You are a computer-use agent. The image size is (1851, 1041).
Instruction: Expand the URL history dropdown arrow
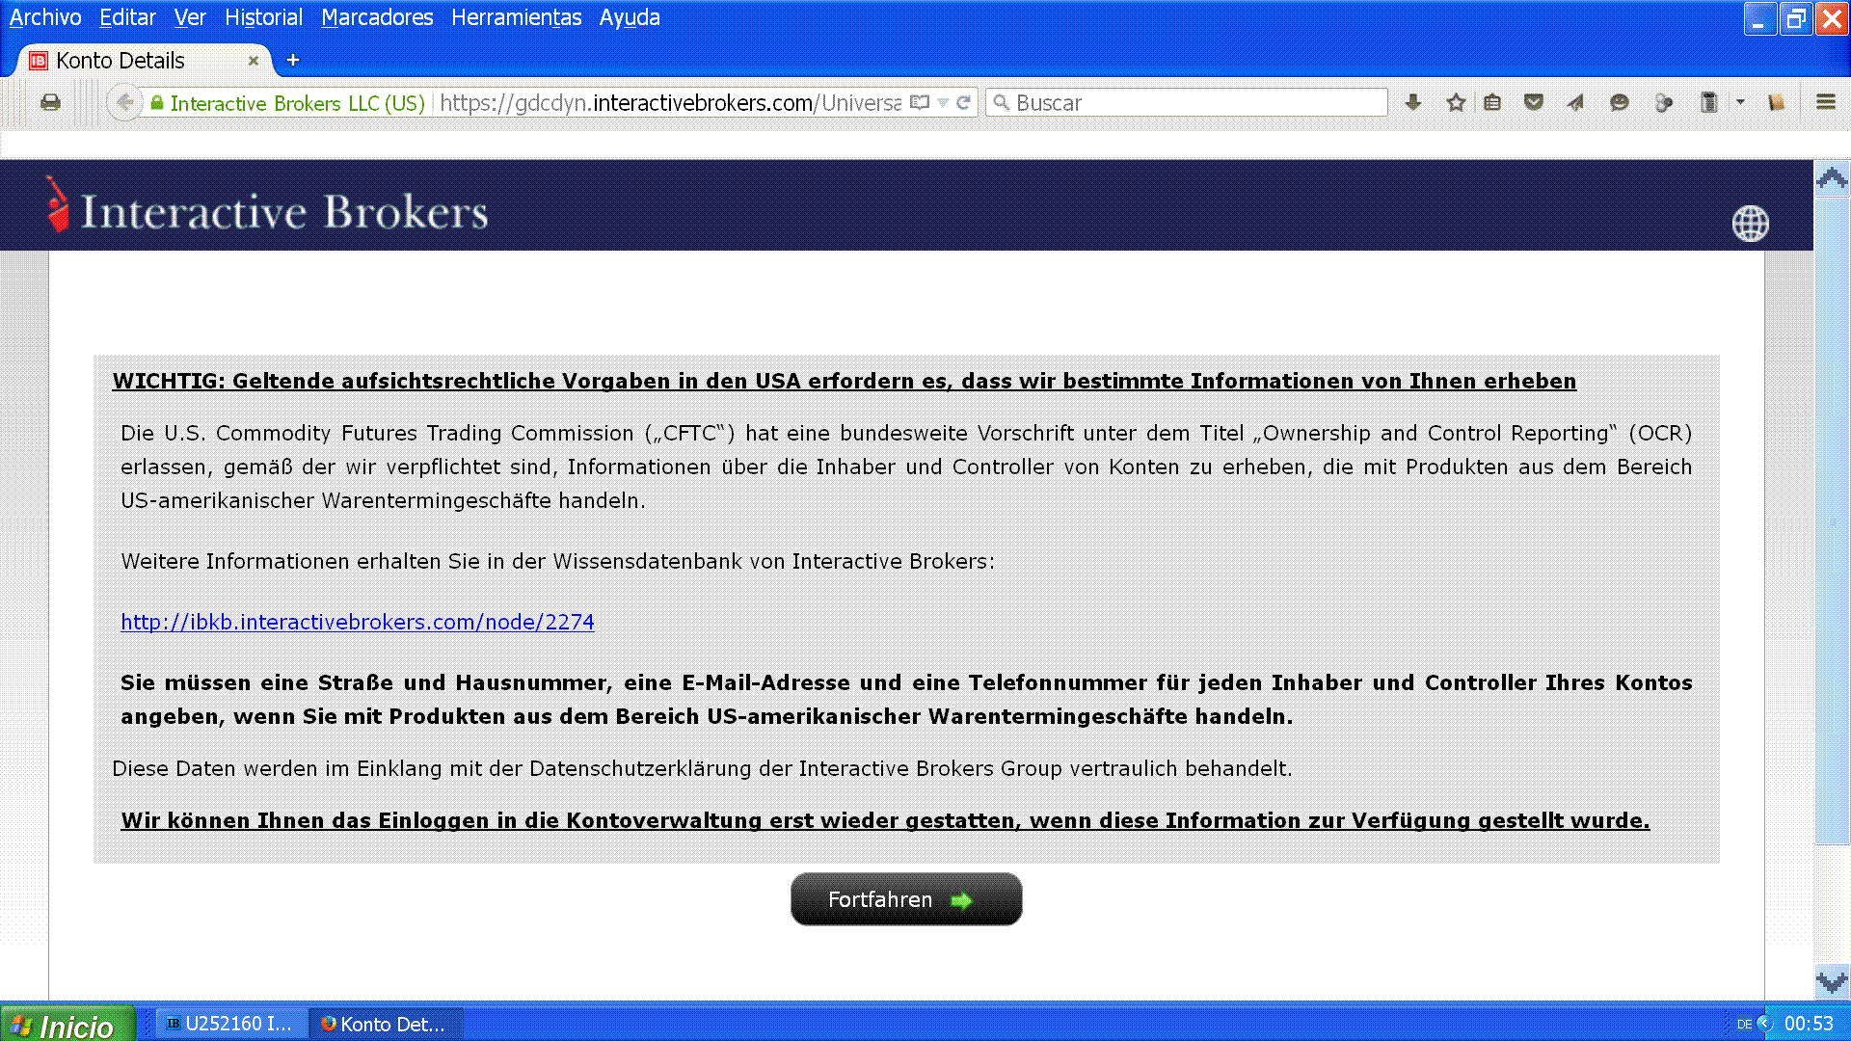point(943,102)
